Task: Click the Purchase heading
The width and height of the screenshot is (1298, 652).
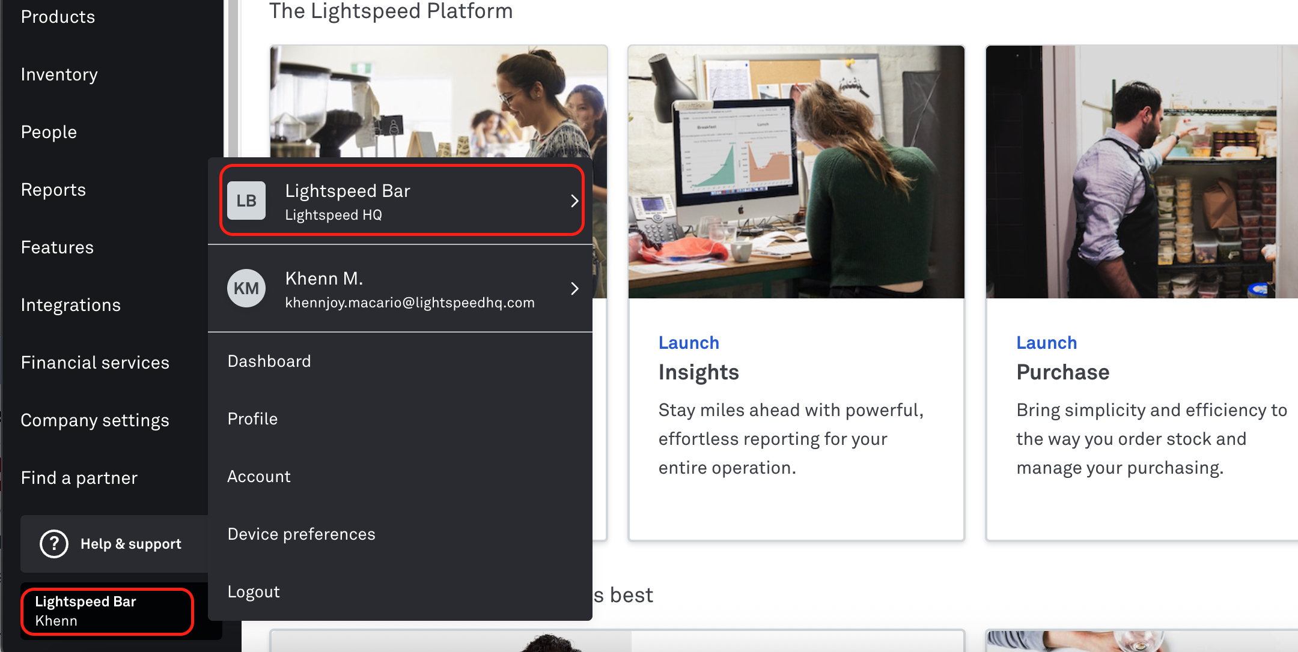Action: [x=1063, y=372]
